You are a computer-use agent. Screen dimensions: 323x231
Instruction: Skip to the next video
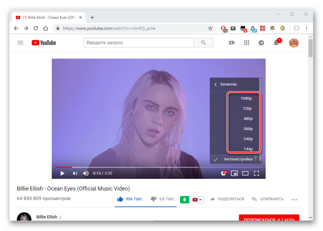click(x=75, y=173)
